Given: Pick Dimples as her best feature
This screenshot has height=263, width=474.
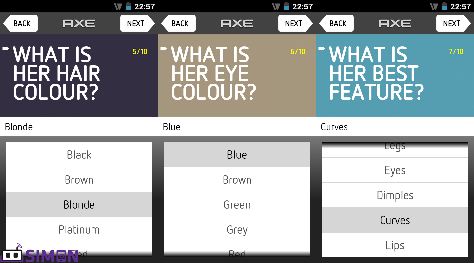Looking at the screenshot, I should 395,195.
